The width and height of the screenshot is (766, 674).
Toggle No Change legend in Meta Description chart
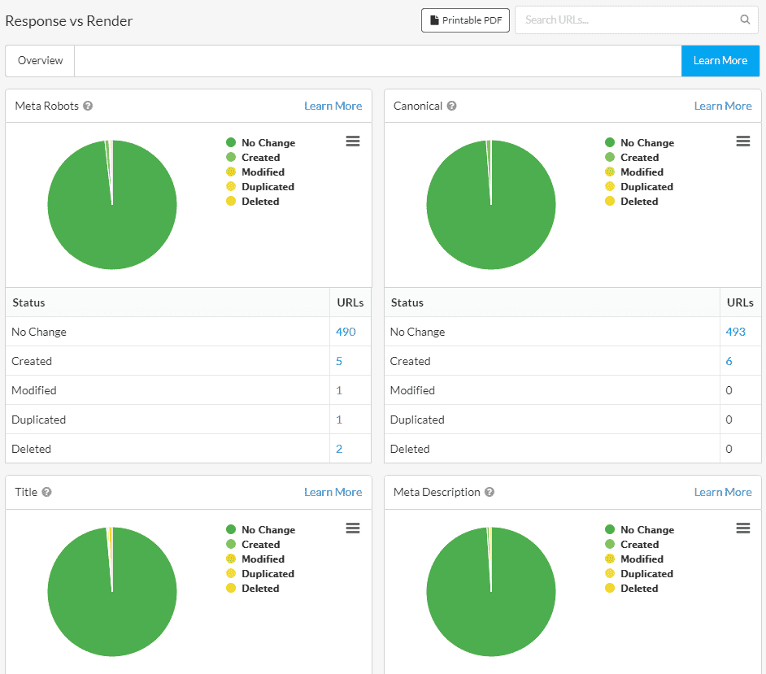tap(639, 529)
